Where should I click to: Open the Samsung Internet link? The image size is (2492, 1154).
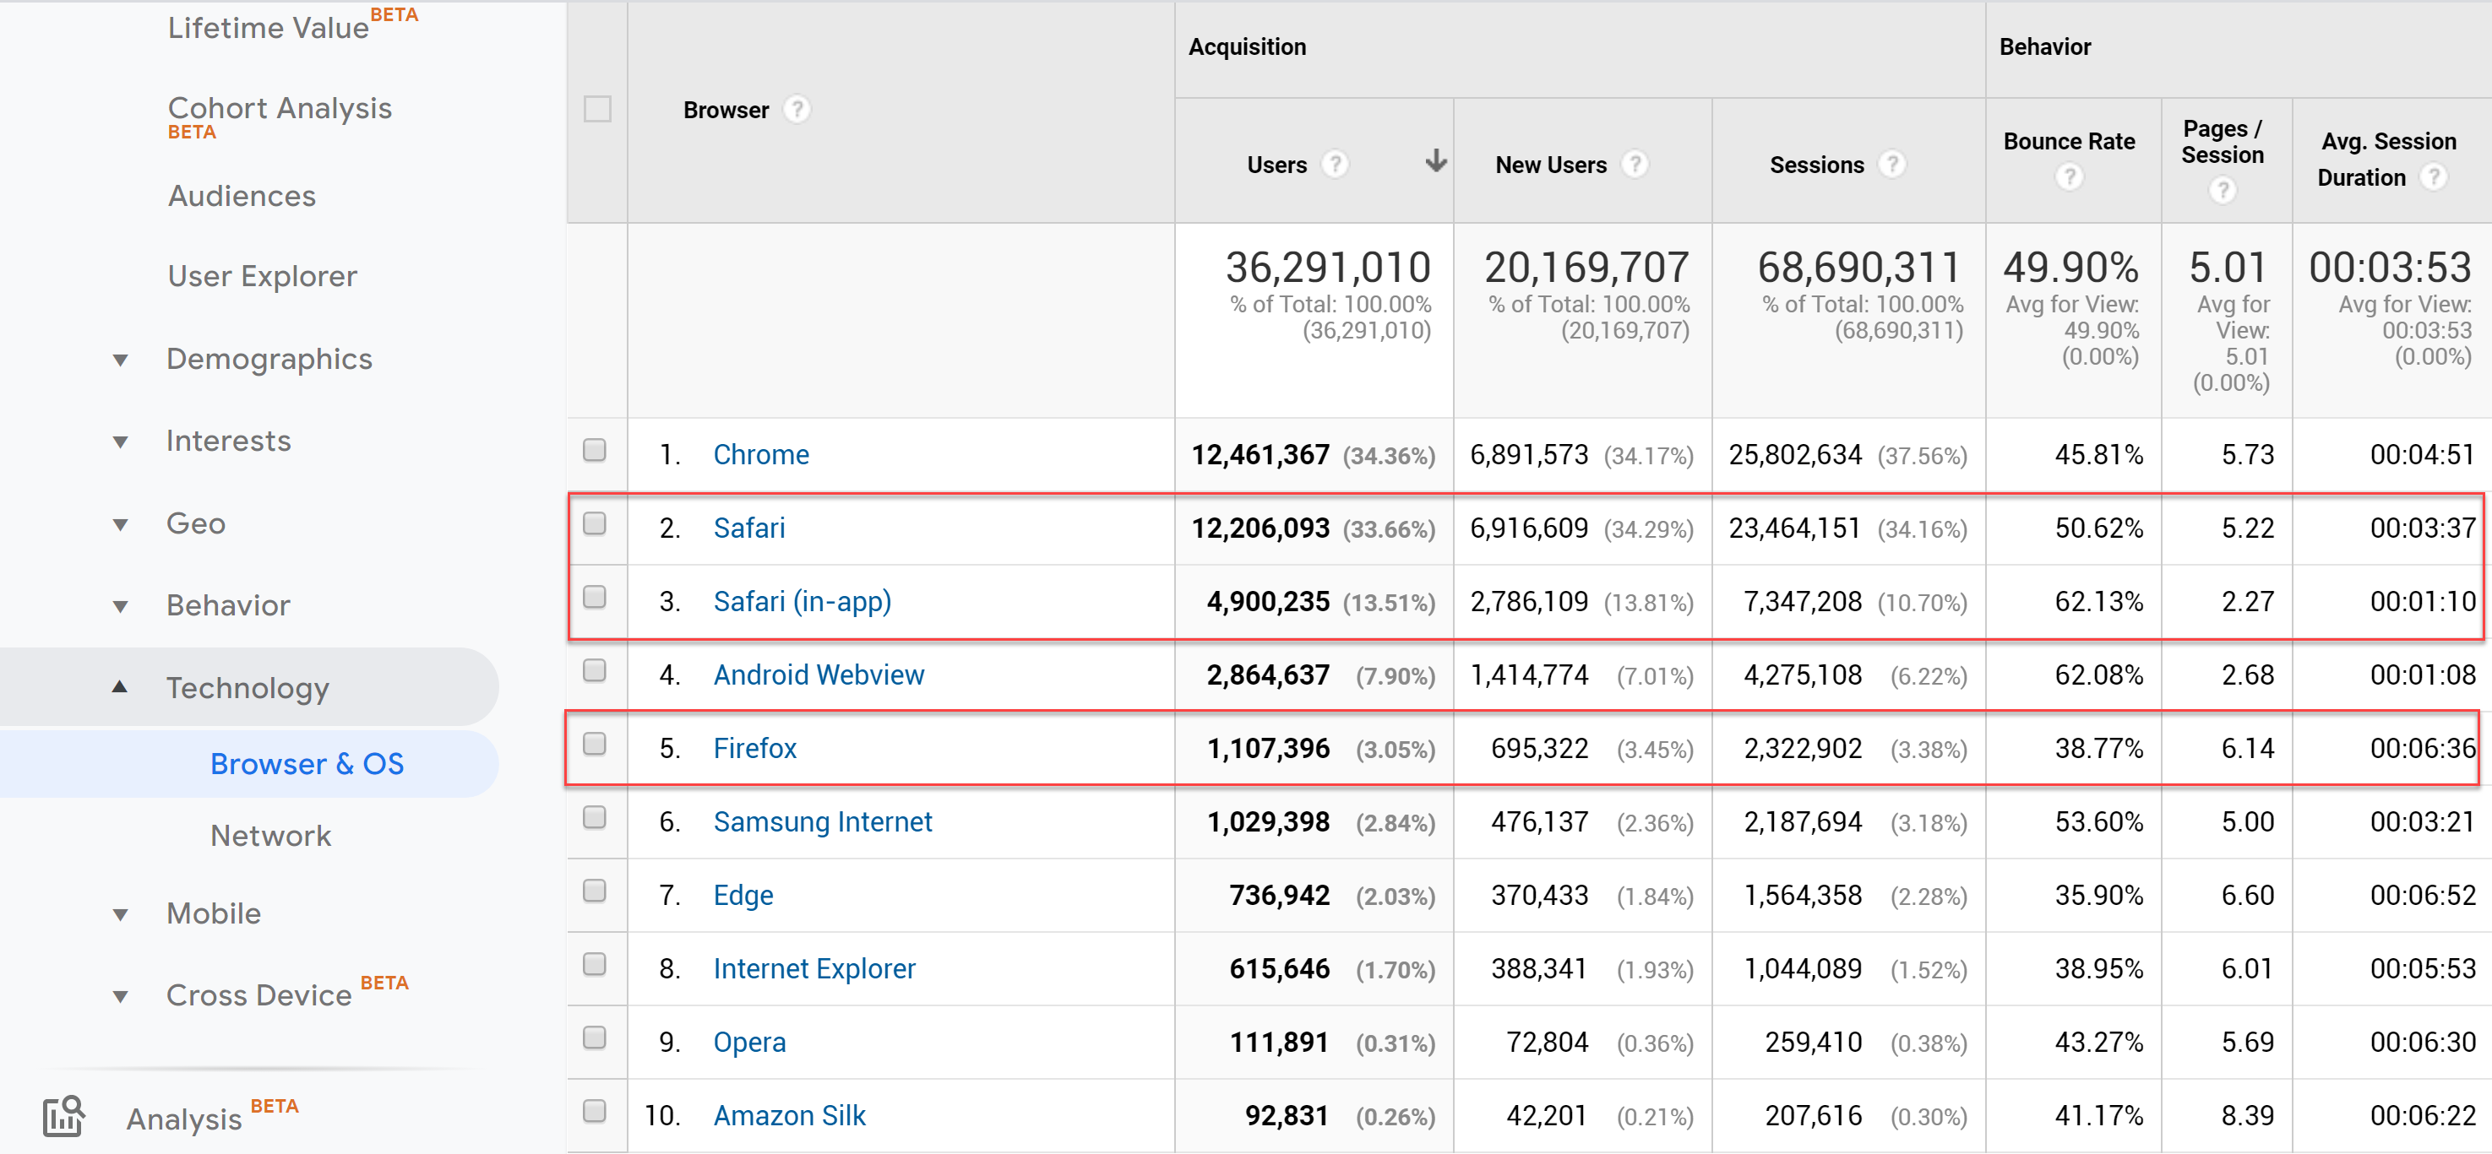click(822, 821)
